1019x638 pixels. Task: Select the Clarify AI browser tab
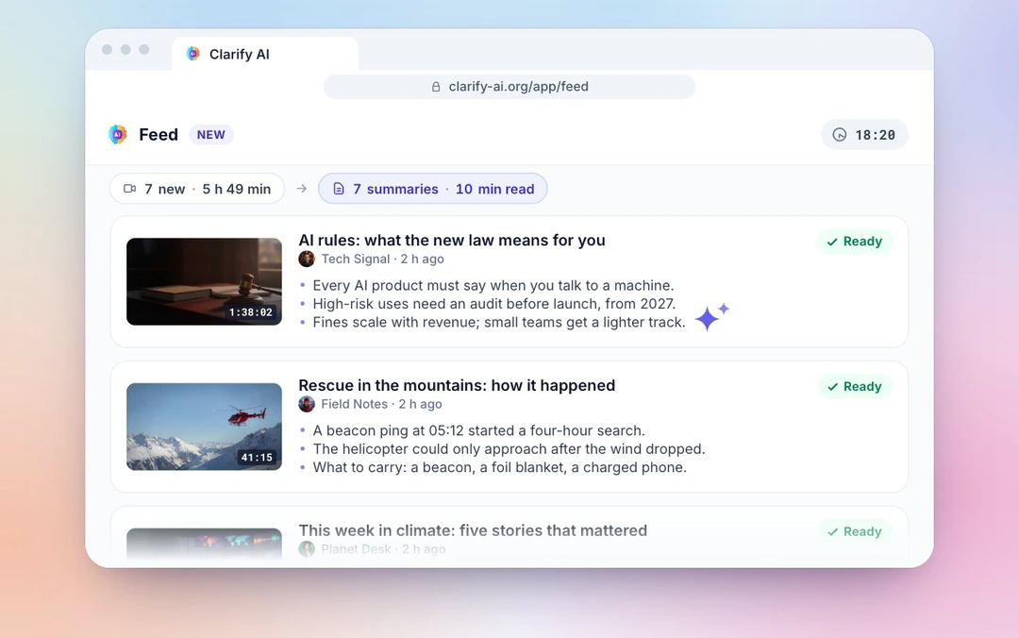point(265,54)
